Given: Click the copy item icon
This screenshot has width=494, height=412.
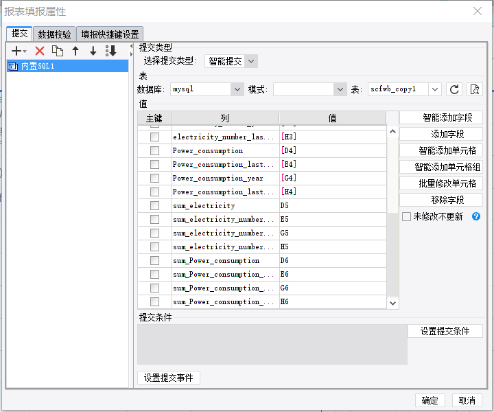Looking at the screenshot, I should pyautogui.click(x=58, y=51).
